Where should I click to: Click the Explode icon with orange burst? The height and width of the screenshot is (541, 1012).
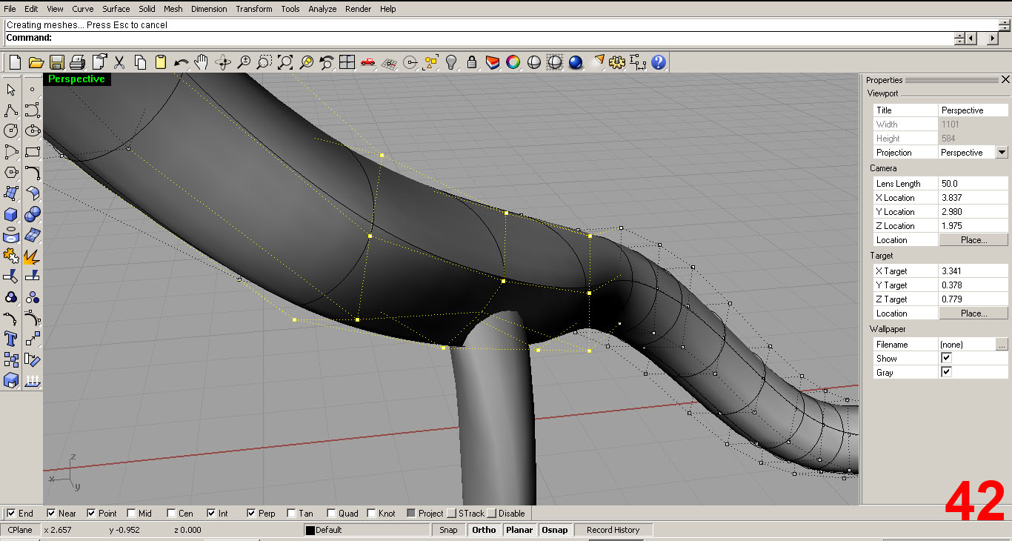(x=32, y=256)
